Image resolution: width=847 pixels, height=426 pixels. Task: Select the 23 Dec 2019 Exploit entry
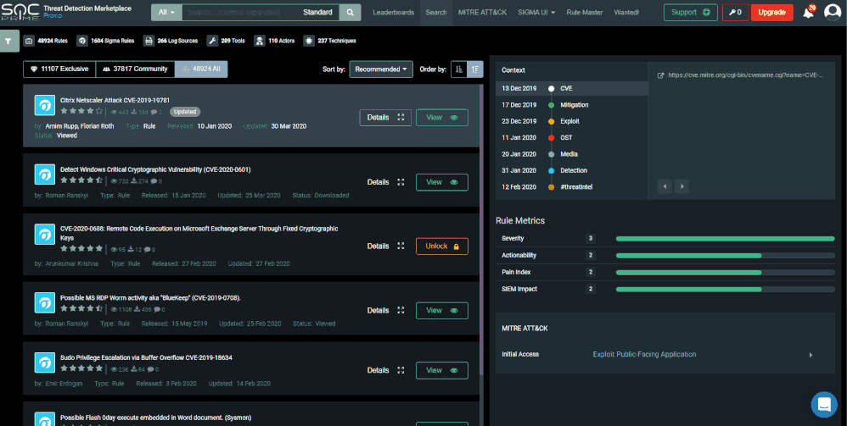(x=571, y=121)
